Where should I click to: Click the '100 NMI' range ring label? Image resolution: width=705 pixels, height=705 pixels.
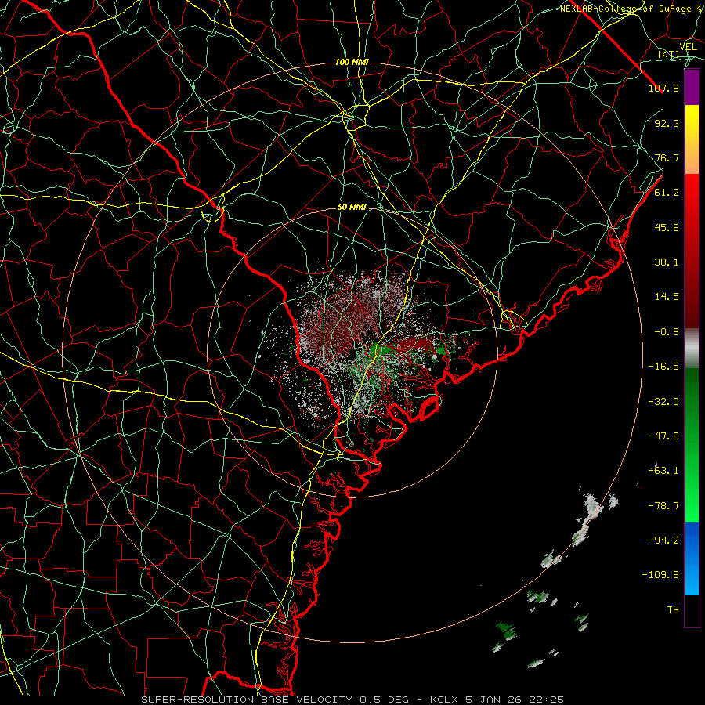(x=352, y=62)
